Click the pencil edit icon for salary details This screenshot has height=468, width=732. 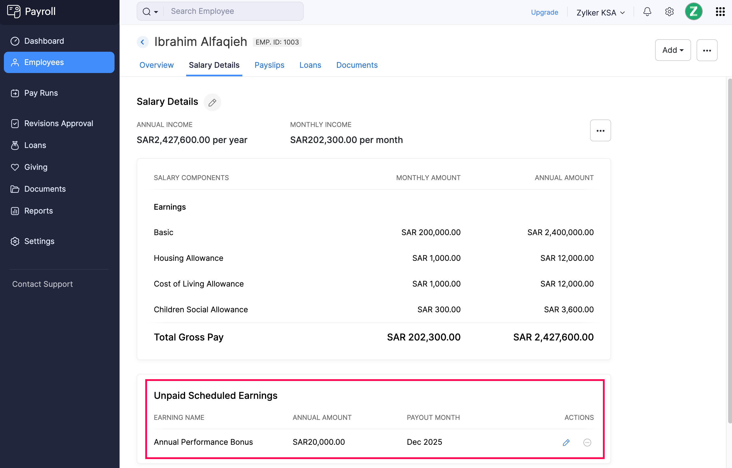[212, 102]
